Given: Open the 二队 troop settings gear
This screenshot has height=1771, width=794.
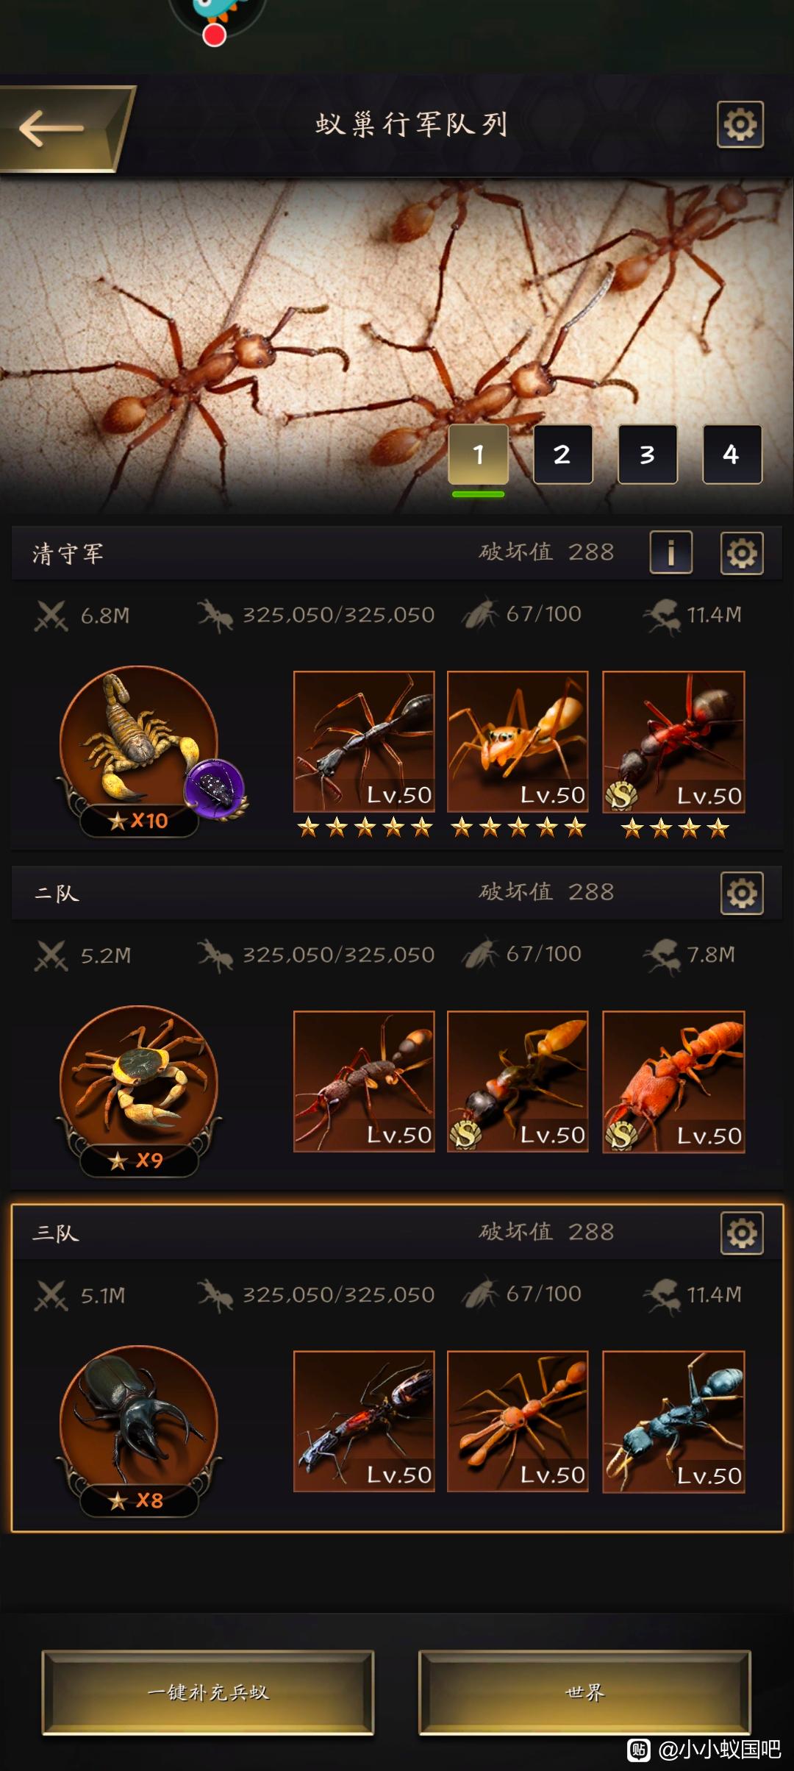Looking at the screenshot, I should click(742, 893).
